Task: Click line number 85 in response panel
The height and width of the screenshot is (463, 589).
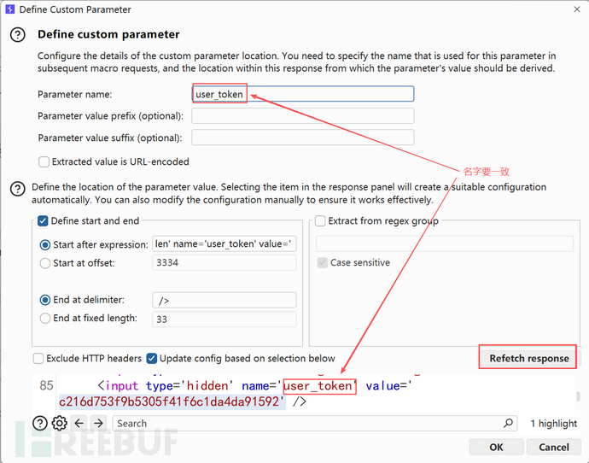Action: (47, 385)
